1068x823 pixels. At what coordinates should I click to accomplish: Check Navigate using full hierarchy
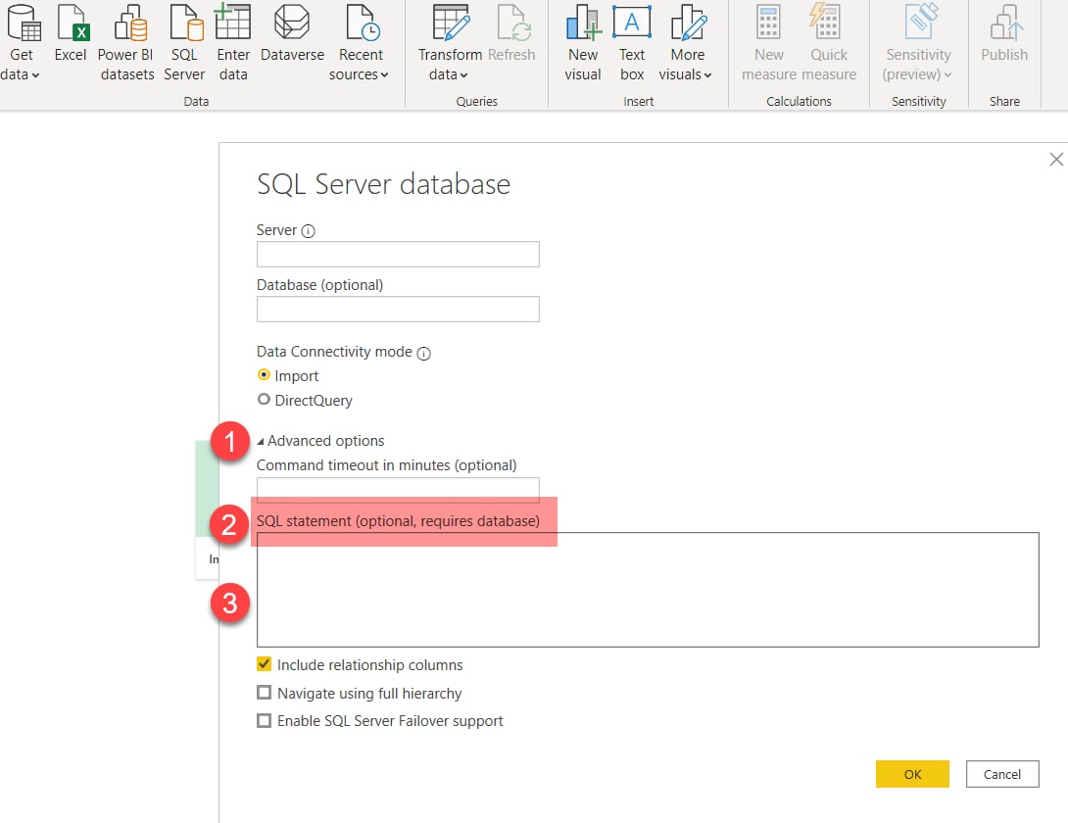[x=264, y=692]
